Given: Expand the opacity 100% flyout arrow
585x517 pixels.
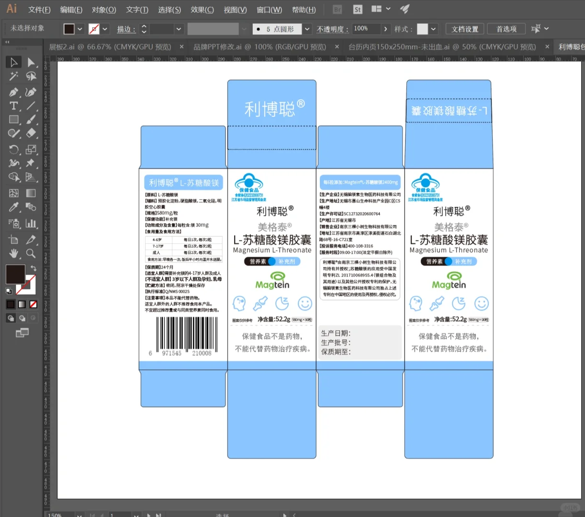Looking at the screenshot, I should [385, 29].
